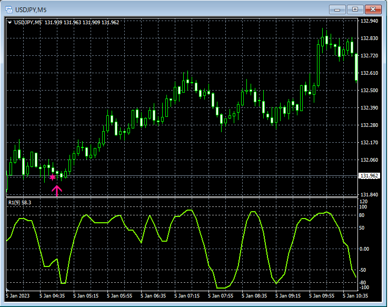Maximize the USDJPY,M5 chart window

tap(355, 9)
